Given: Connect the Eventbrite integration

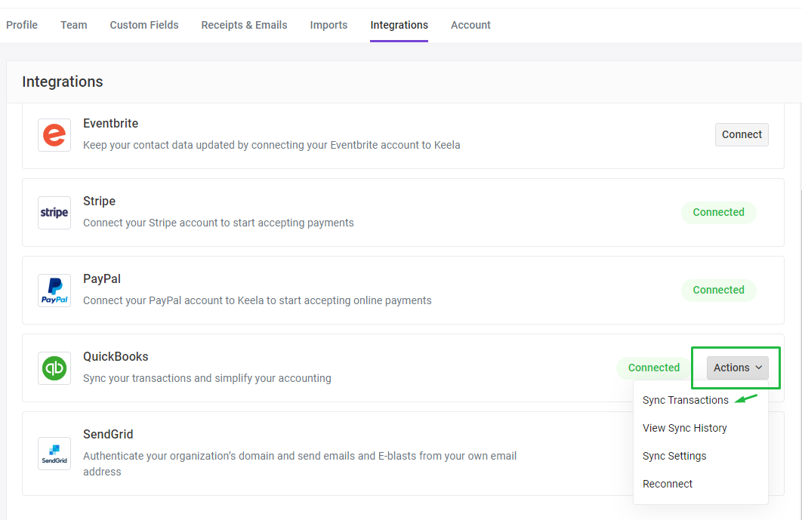Looking at the screenshot, I should (742, 134).
